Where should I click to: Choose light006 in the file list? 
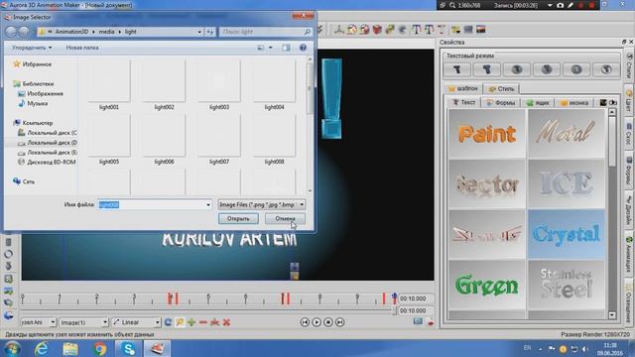[164, 140]
